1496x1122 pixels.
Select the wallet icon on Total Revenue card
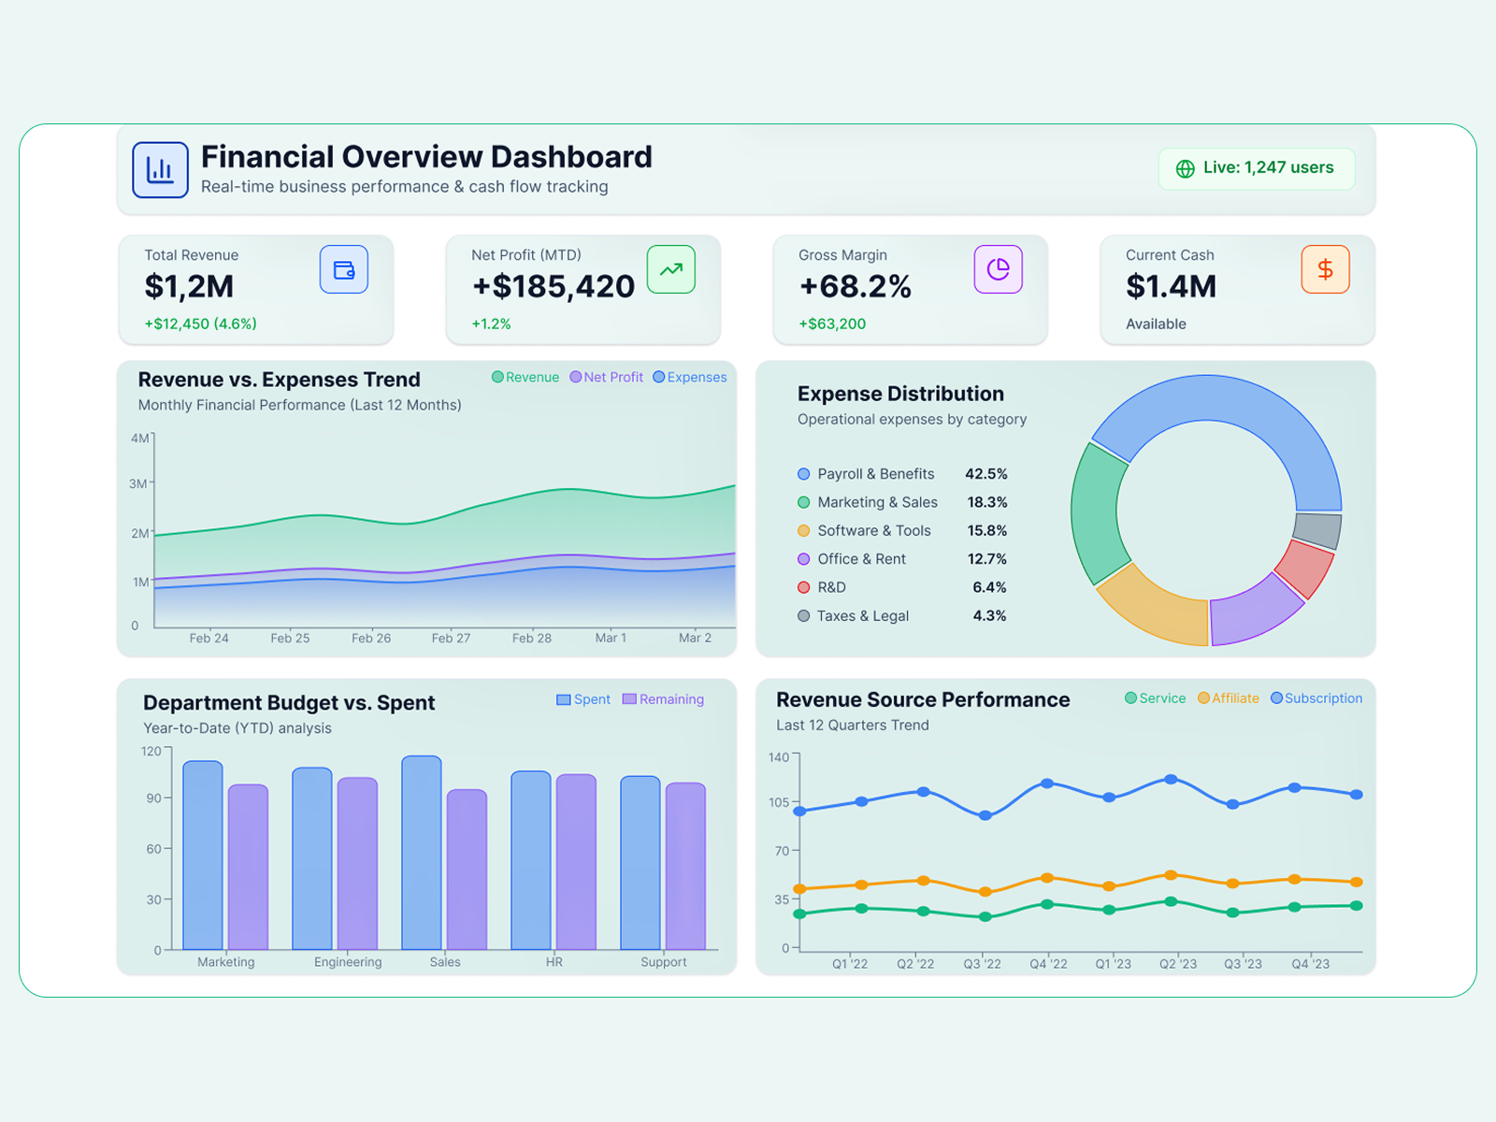pyautogui.click(x=344, y=269)
